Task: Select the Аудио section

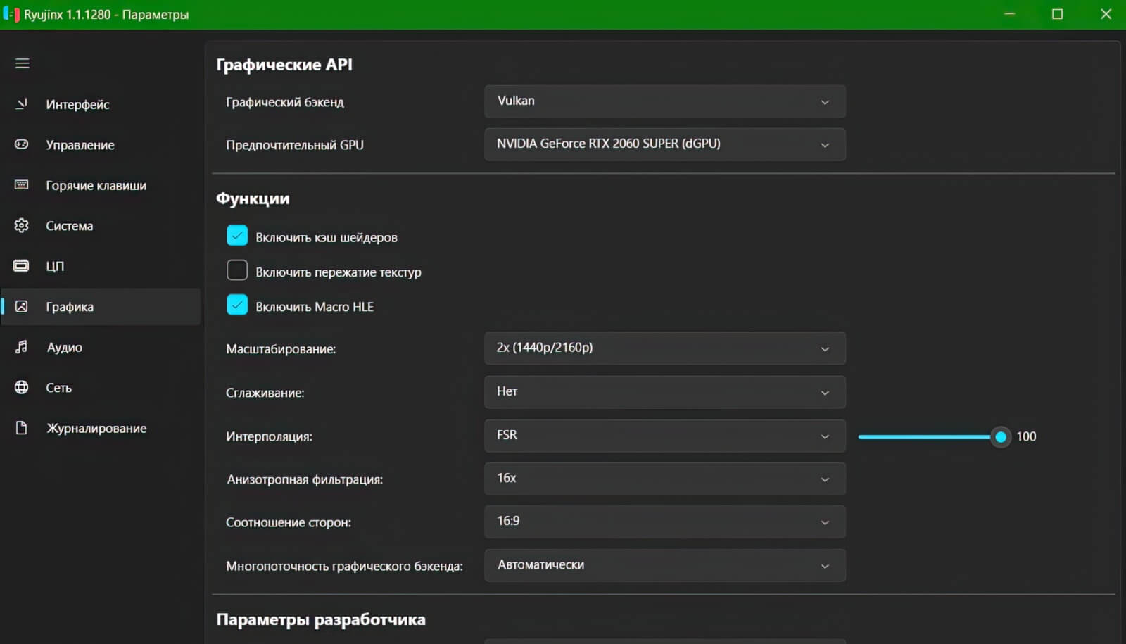Action: click(x=101, y=347)
